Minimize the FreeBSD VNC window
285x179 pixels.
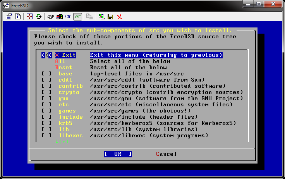(x=248, y=4)
